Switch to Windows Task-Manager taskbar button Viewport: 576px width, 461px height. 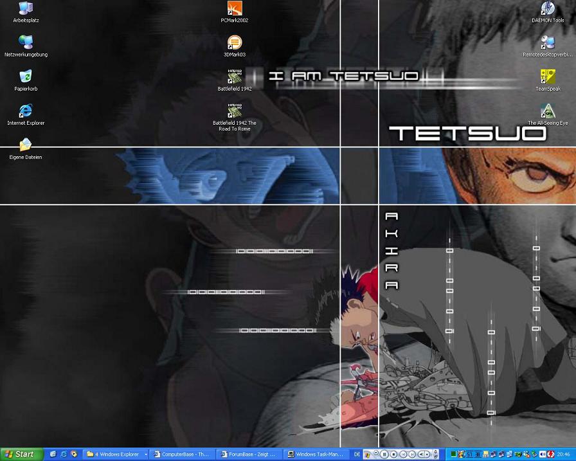click(315, 455)
